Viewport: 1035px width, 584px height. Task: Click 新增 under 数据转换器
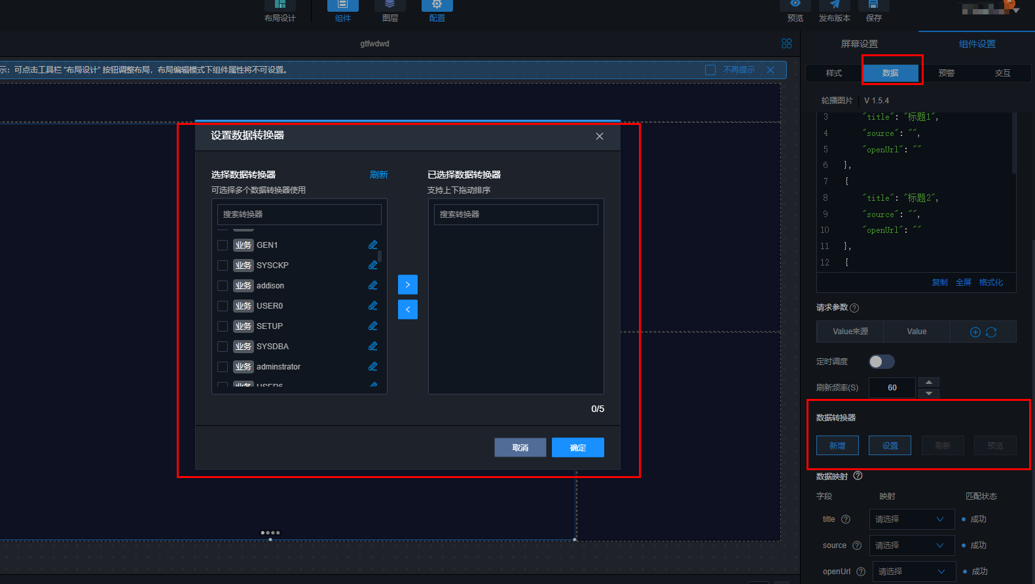click(x=837, y=445)
